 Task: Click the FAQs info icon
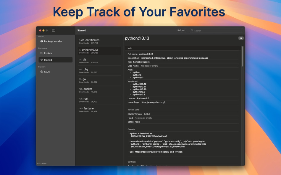[42, 72]
